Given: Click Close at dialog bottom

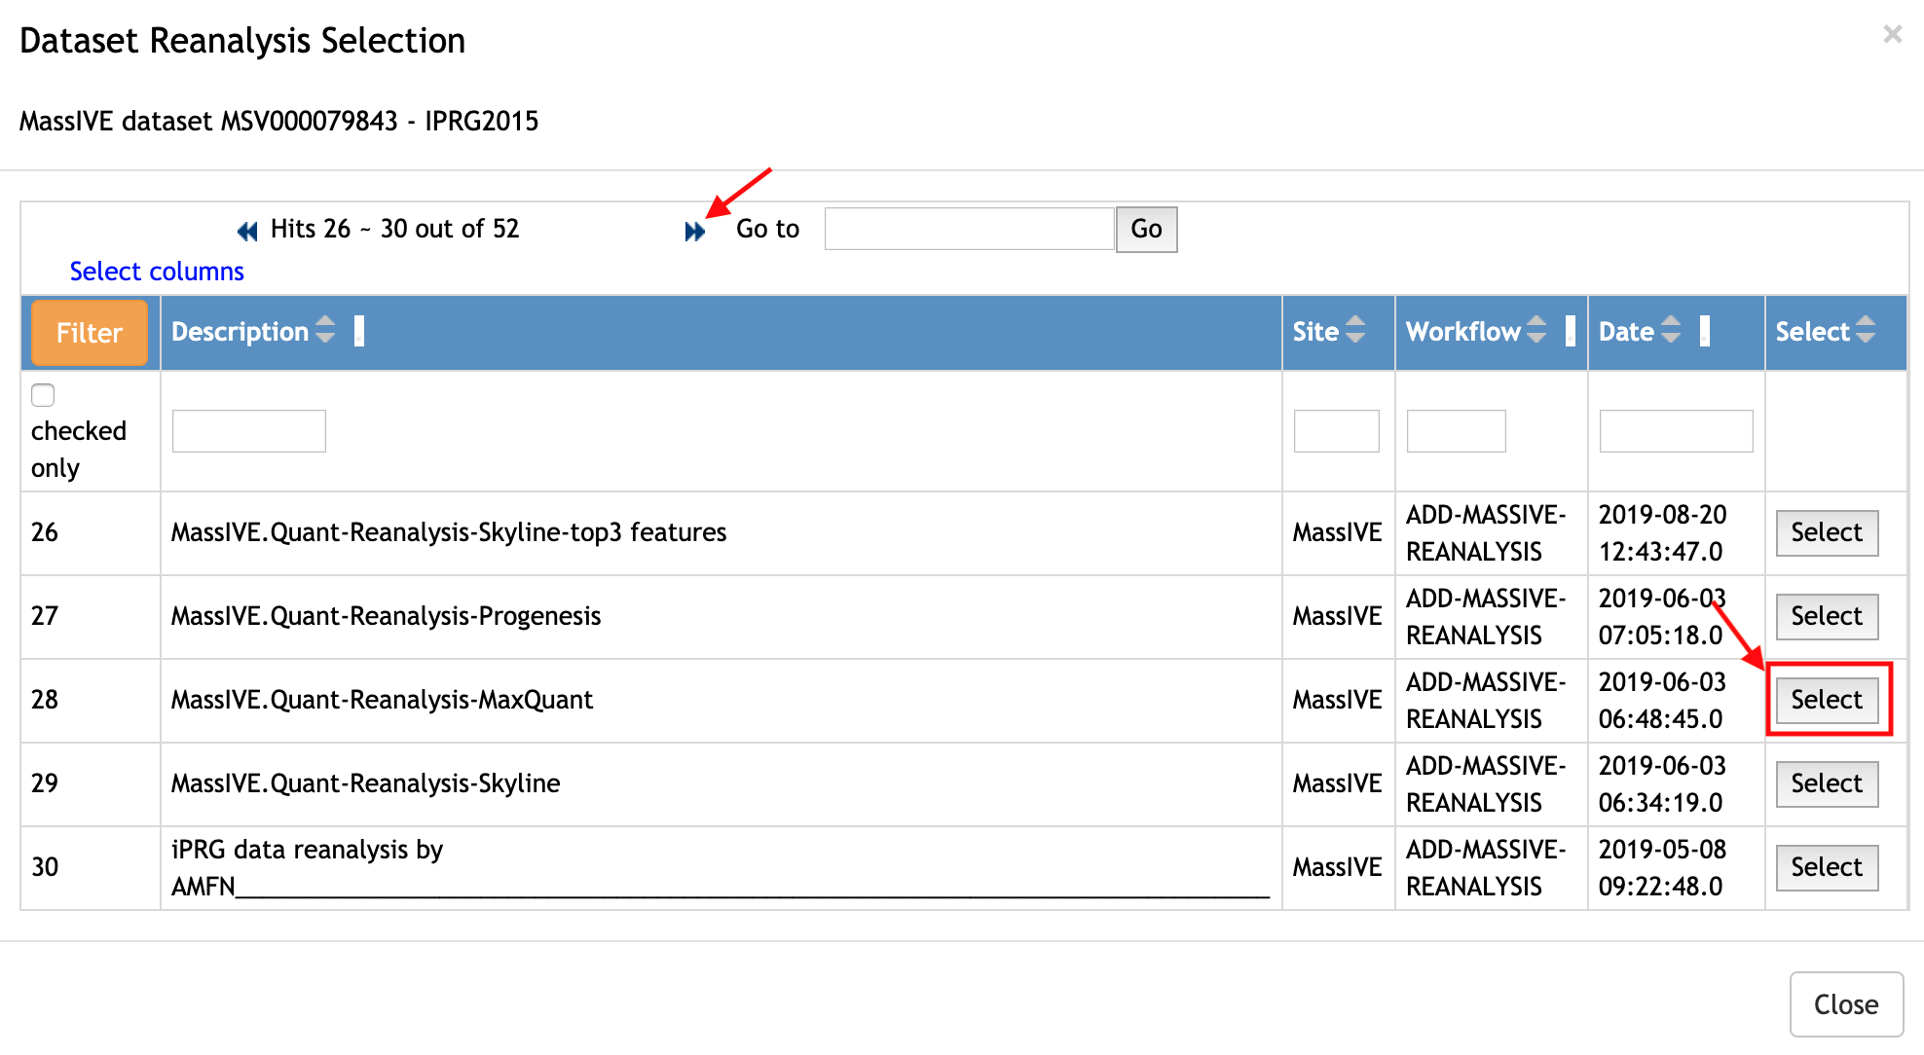Looking at the screenshot, I should tap(1846, 1004).
